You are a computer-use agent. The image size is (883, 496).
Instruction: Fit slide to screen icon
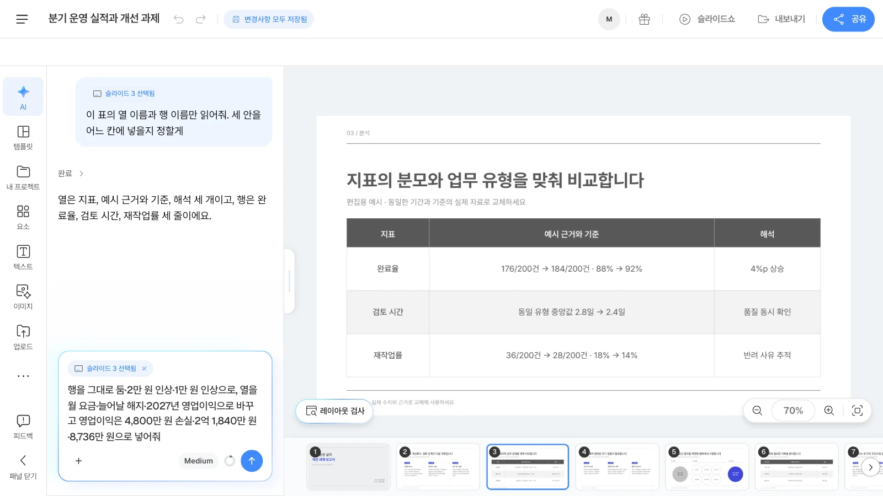(x=857, y=411)
